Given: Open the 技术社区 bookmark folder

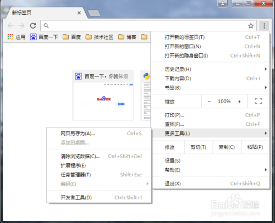Looking at the screenshot, I should pos(100,37).
